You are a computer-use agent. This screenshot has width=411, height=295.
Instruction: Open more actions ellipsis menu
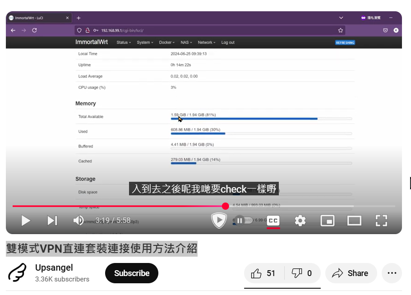coord(392,273)
